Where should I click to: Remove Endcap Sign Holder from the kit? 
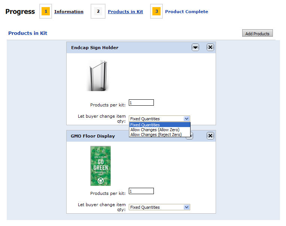(210, 47)
